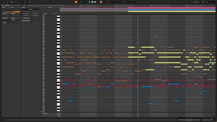This screenshot has width=217, height=122.
Task: Click the horizontal scrollbar at bottom
Action: (90, 120)
